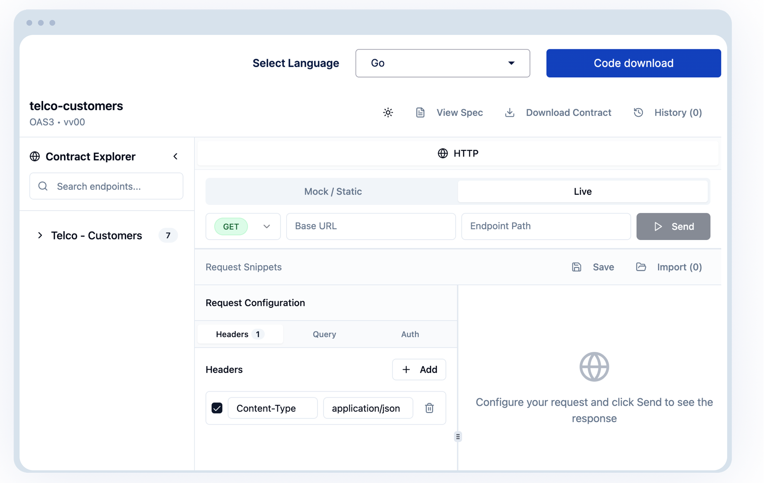Click the panel resize drag handle
The height and width of the screenshot is (483, 771).
[458, 437]
